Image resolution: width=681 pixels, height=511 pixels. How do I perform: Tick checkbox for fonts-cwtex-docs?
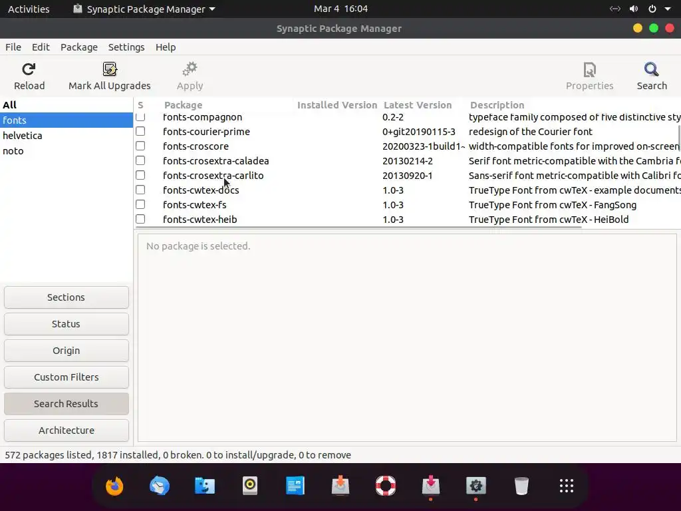140,190
